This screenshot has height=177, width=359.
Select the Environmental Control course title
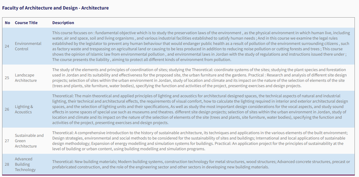click(x=28, y=46)
